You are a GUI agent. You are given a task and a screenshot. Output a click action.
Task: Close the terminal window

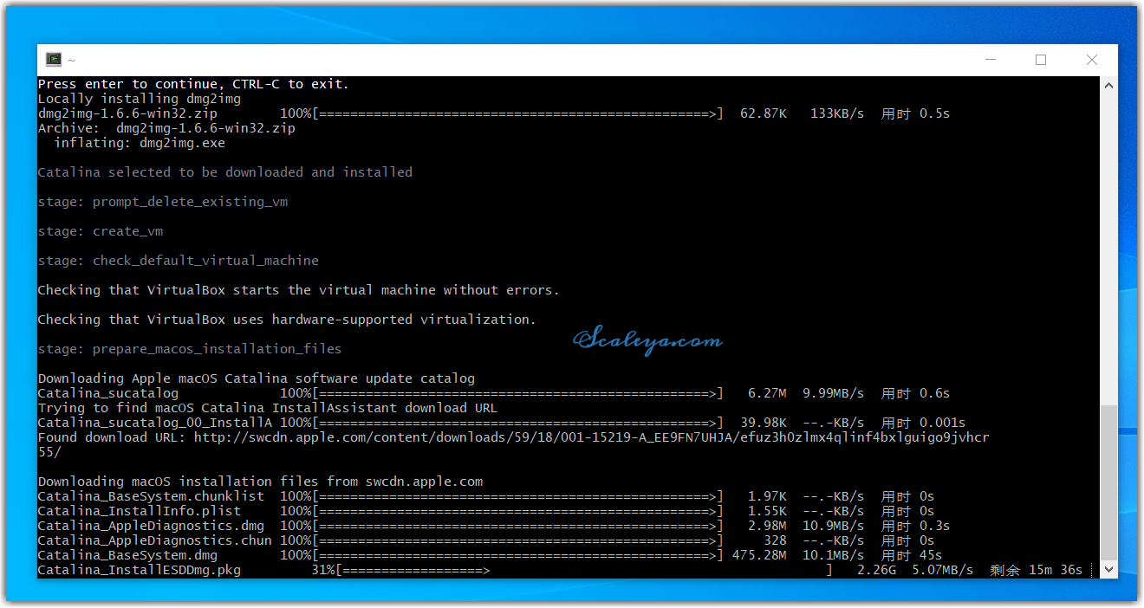tap(1092, 60)
